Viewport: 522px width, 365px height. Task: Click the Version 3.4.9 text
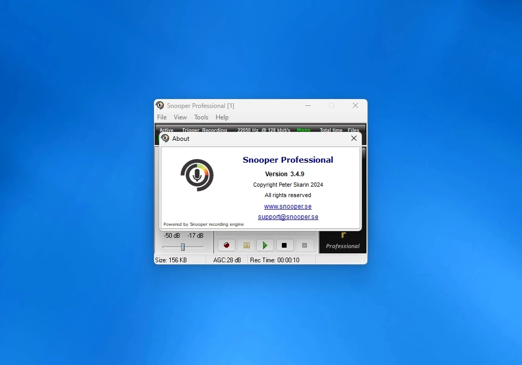tap(284, 174)
